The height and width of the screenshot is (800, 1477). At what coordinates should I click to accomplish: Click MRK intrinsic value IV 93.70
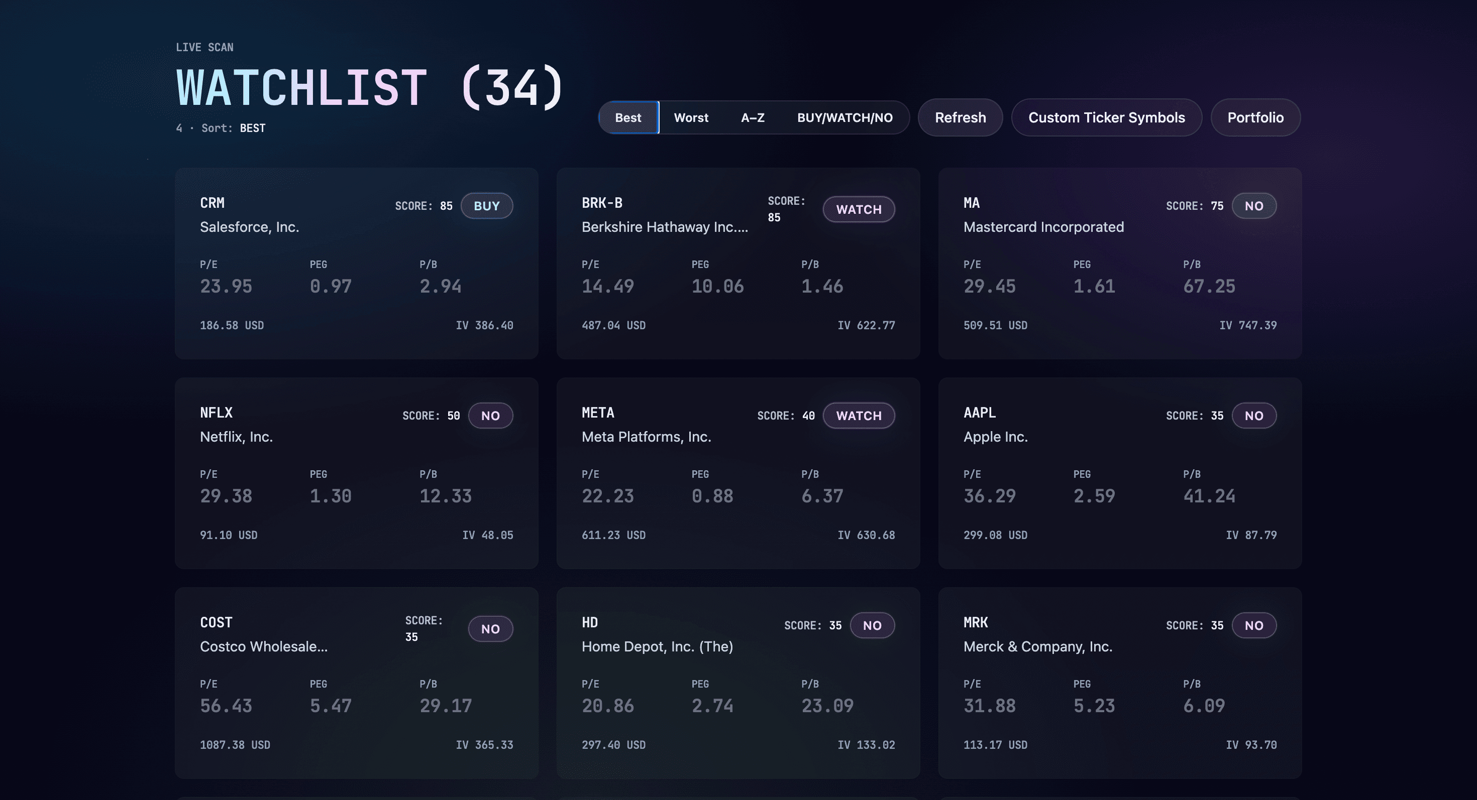pyautogui.click(x=1251, y=744)
